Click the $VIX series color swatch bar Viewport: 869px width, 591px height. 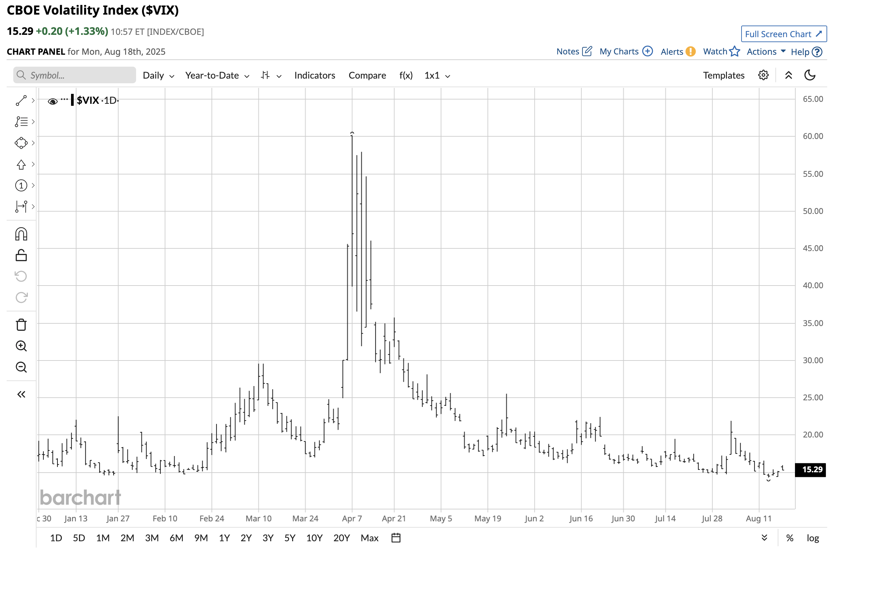[x=72, y=100]
